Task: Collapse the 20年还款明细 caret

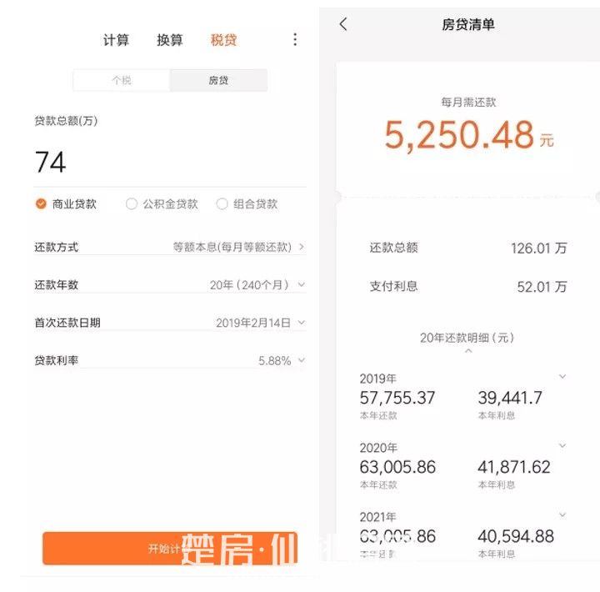Action: pyautogui.click(x=468, y=351)
